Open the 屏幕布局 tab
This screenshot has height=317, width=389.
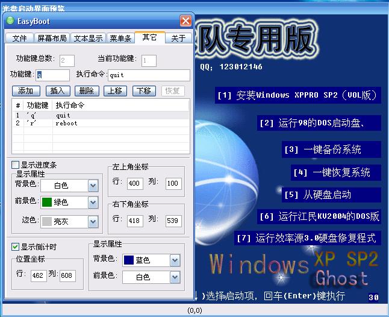(52, 38)
